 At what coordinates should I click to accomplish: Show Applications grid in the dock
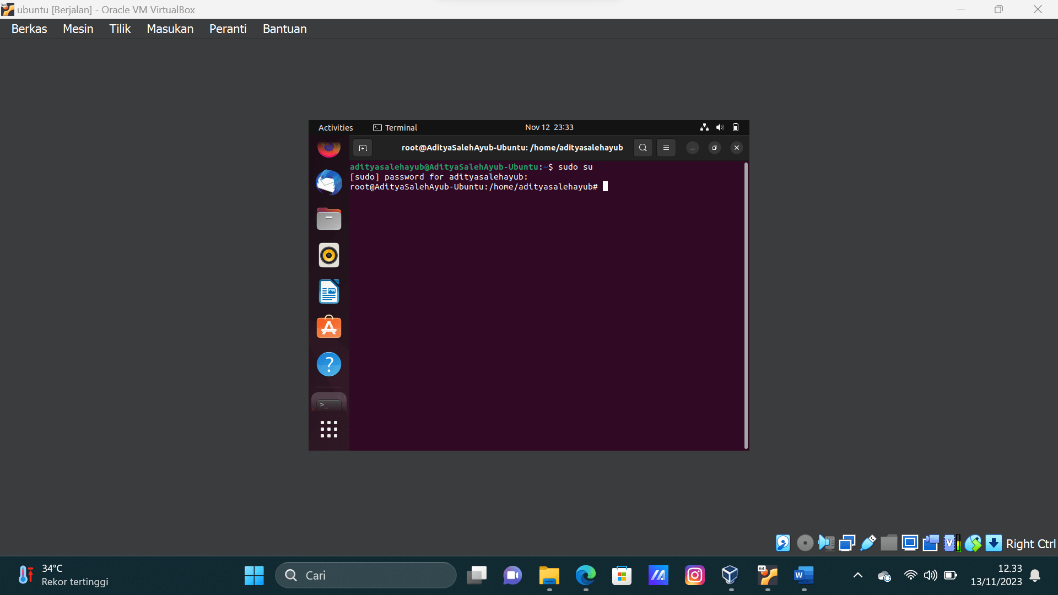pyautogui.click(x=329, y=429)
